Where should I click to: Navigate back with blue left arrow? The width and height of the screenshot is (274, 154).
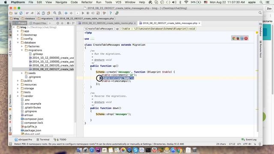66,13
